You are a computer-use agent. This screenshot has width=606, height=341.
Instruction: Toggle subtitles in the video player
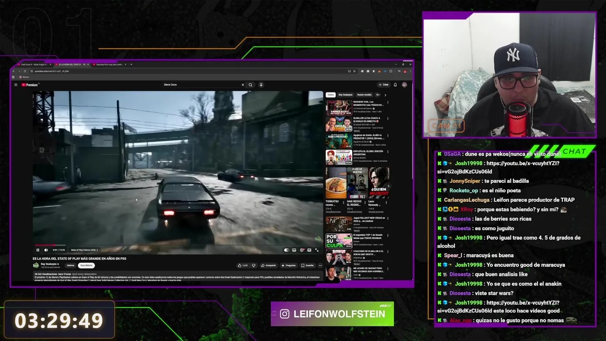click(294, 250)
